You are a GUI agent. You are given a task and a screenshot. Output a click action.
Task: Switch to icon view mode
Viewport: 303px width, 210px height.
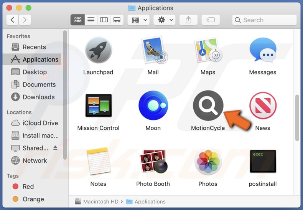78,20
